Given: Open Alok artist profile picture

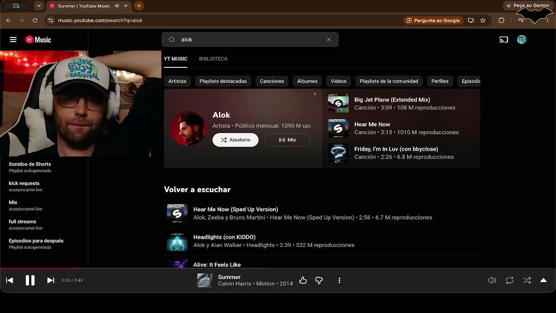Looking at the screenshot, I should tap(188, 128).
